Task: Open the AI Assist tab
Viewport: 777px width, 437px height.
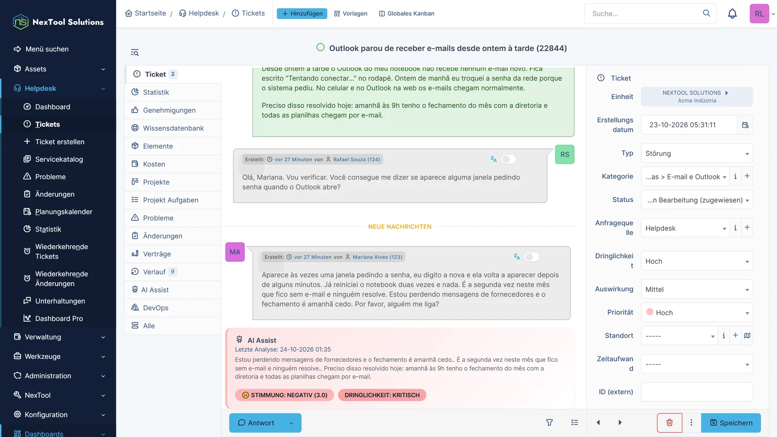Action: click(173, 290)
